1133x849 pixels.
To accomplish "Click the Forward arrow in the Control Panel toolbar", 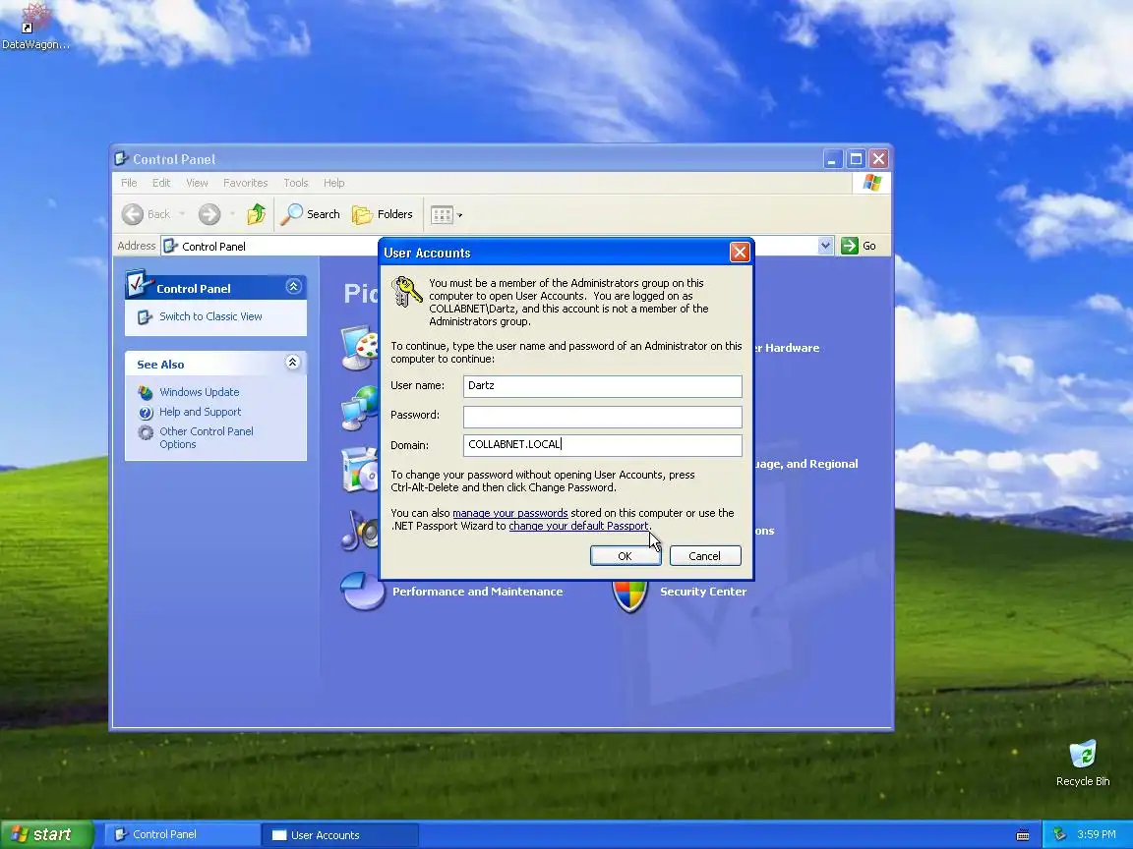I will (x=209, y=214).
